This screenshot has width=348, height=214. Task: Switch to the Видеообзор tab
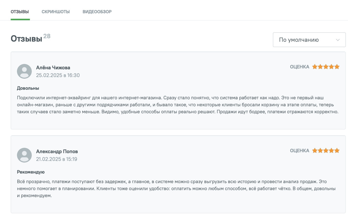tap(97, 12)
